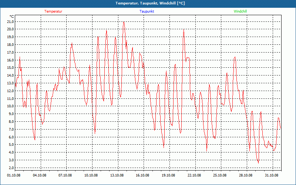
Task: Click the 20,0 y-axis value
Action: click(x=10, y=29)
